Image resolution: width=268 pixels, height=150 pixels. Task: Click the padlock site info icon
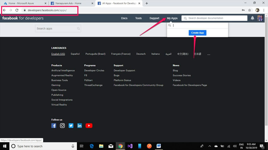click(25, 10)
